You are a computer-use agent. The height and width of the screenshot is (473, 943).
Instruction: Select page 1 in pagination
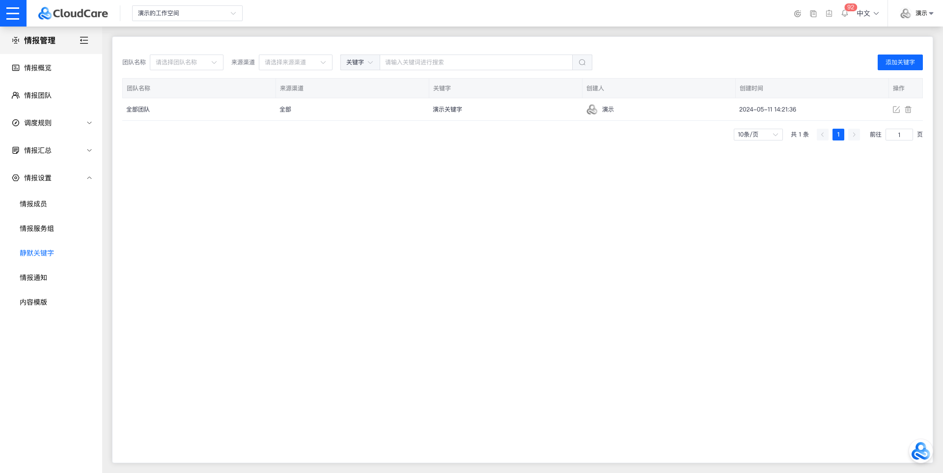point(838,135)
